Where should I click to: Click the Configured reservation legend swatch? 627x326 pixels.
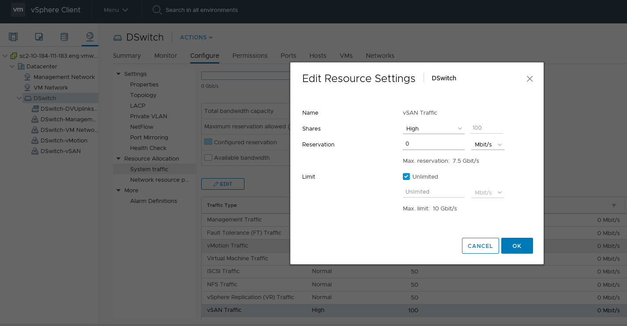[x=208, y=142]
